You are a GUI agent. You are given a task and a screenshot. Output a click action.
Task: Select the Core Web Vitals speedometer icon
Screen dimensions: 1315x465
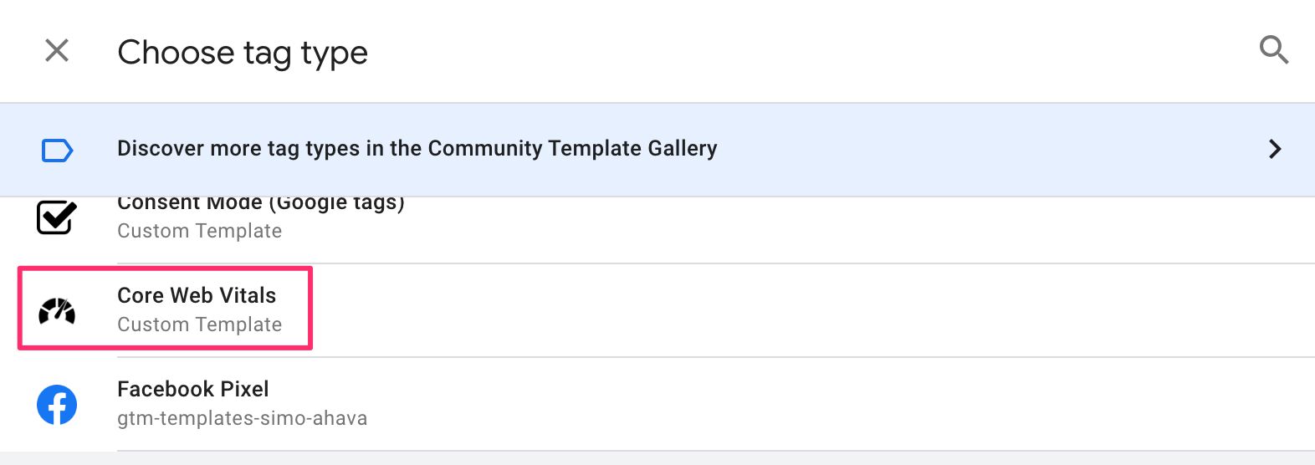57,310
